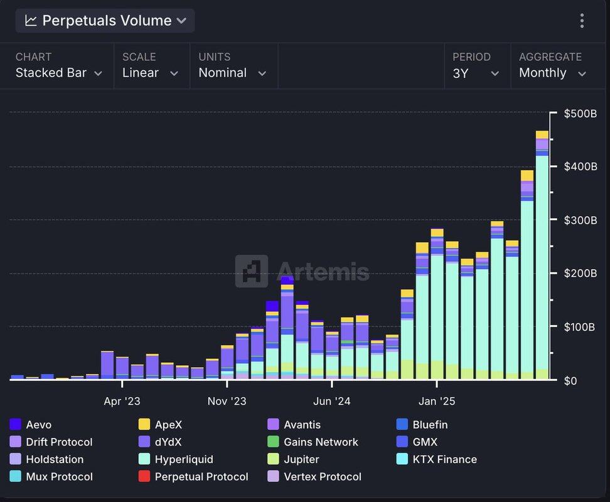610x502 pixels.
Task: Click the line chart icon beside Perpetuals Volume
Action: point(31,21)
